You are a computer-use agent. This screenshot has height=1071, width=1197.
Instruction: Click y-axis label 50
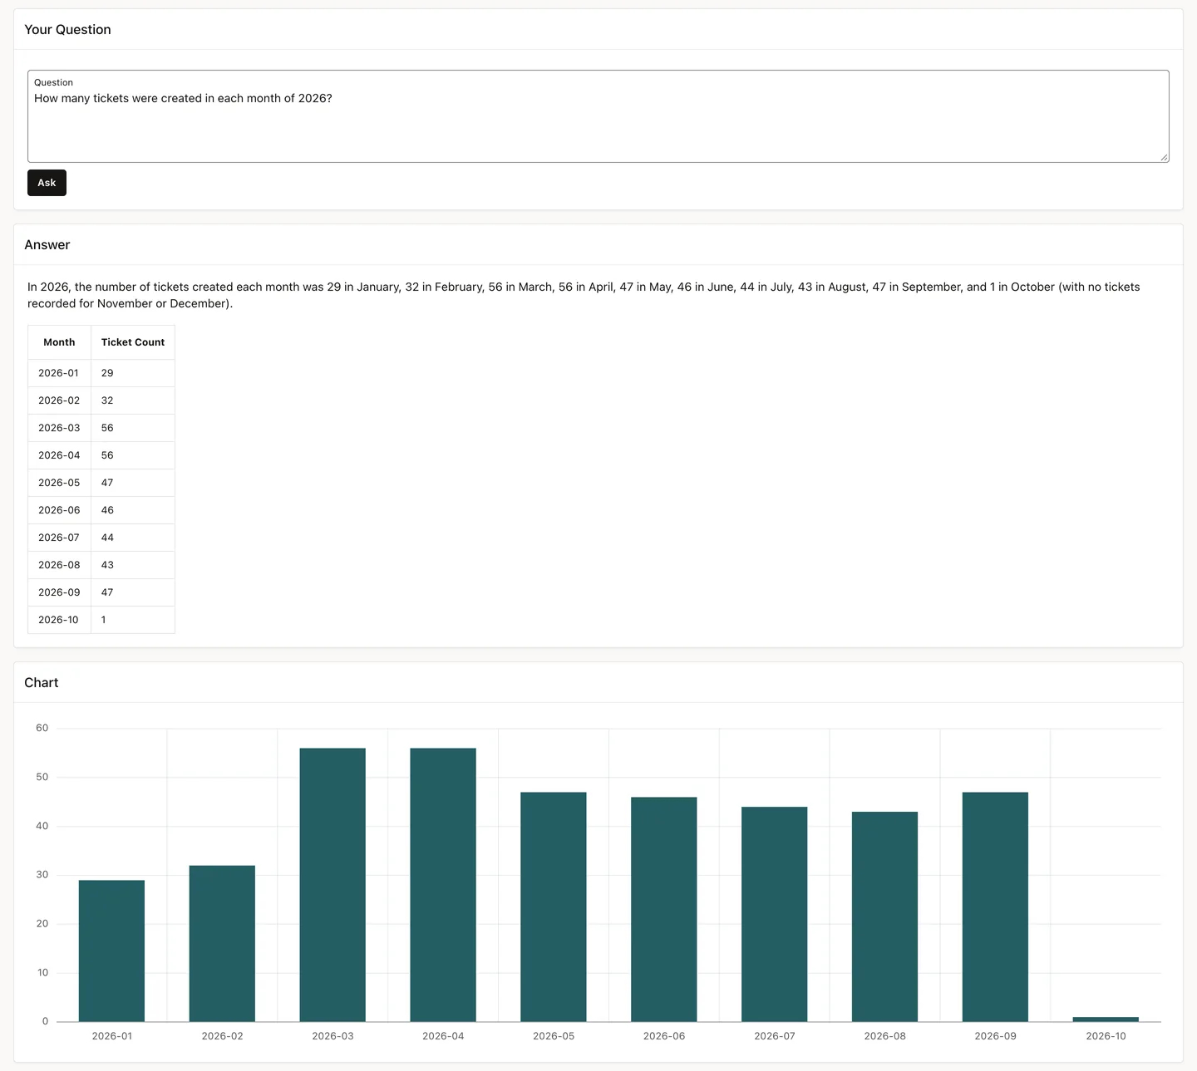(42, 777)
